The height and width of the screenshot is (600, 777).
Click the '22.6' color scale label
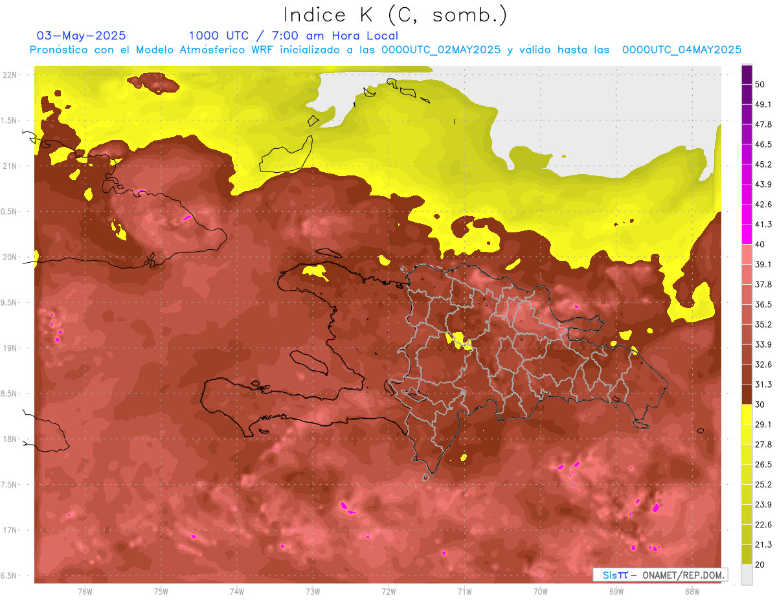pyautogui.click(x=763, y=525)
